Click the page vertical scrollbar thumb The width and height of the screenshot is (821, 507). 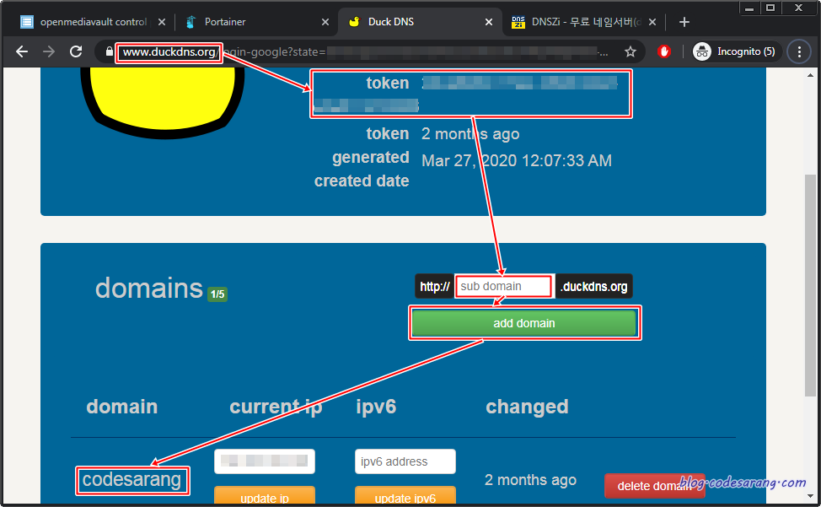click(x=811, y=285)
